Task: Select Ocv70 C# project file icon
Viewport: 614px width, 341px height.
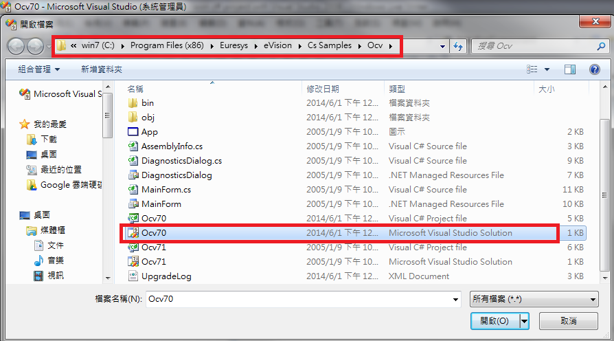Action: (133, 219)
